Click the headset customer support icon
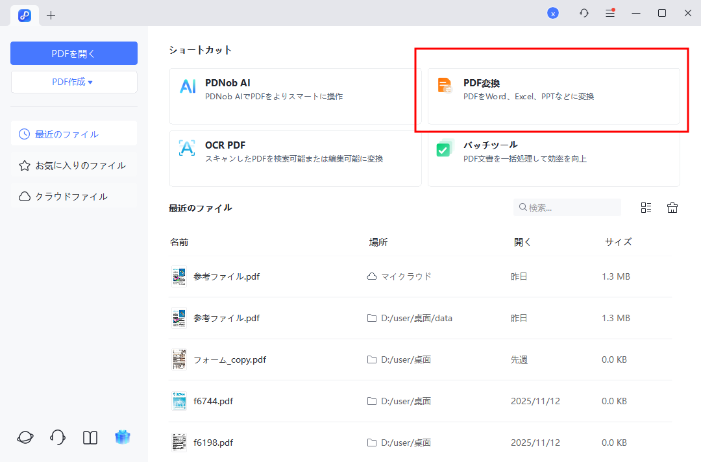This screenshot has height=462, width=701. tap(57, 437)
